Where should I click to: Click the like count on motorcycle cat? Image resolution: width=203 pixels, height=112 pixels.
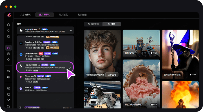[x=154, y=53]
